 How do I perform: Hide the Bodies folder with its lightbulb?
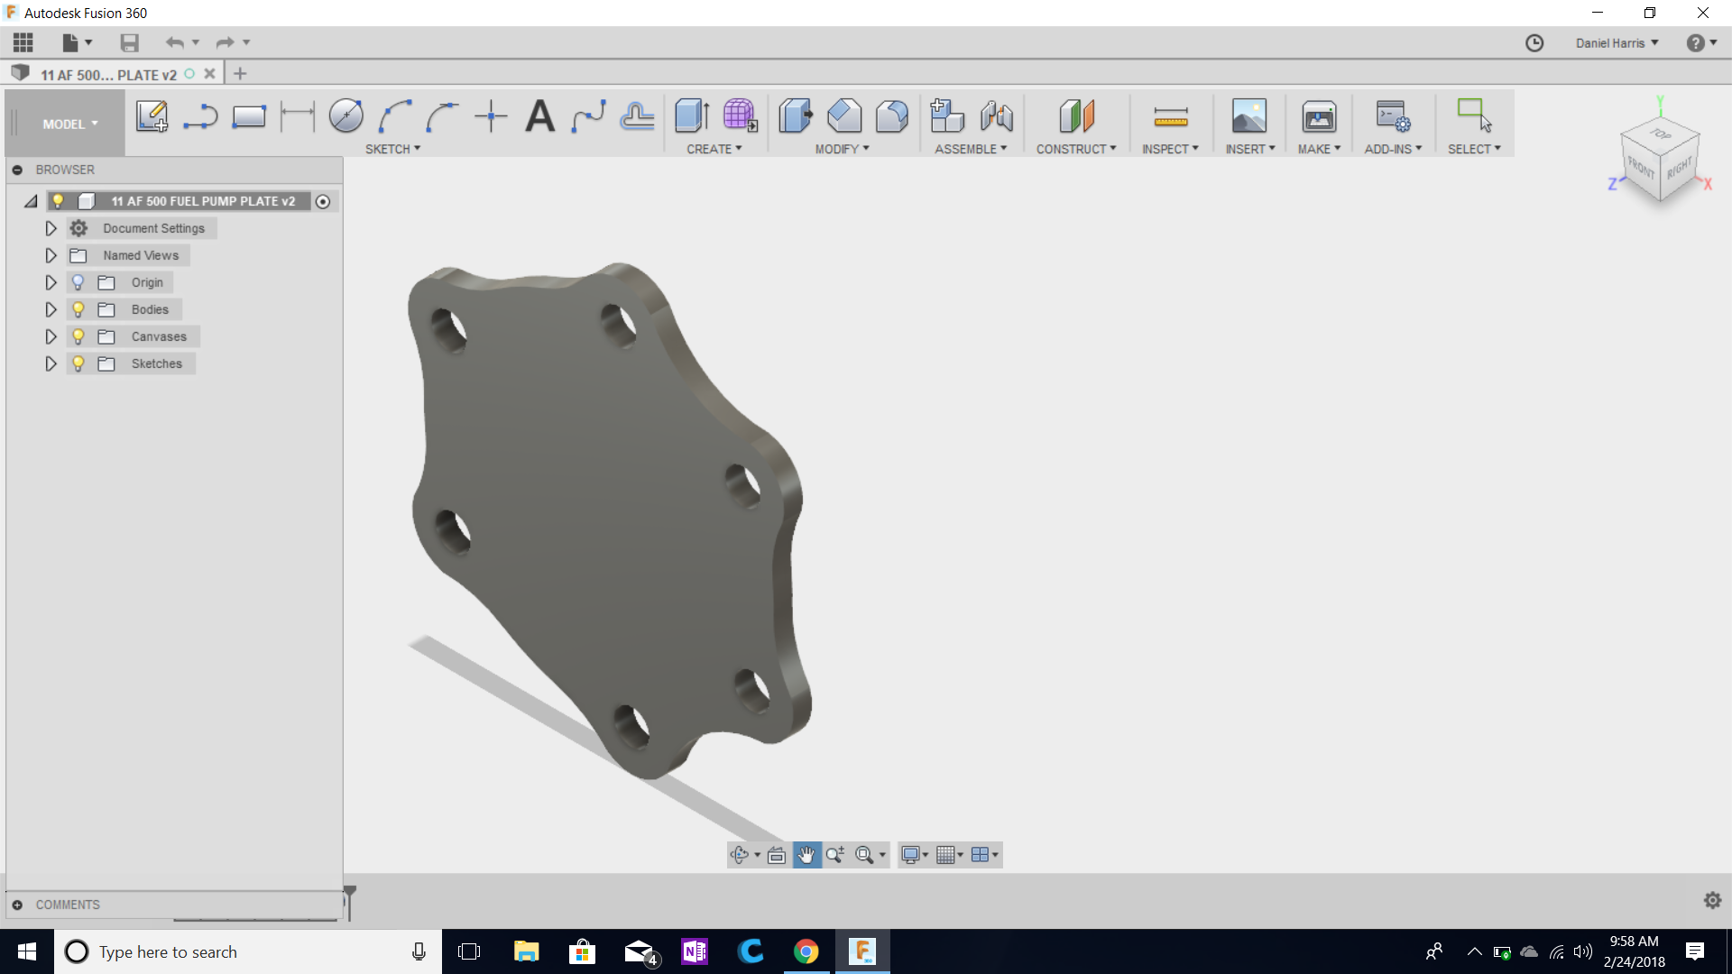tap(78, 309)
